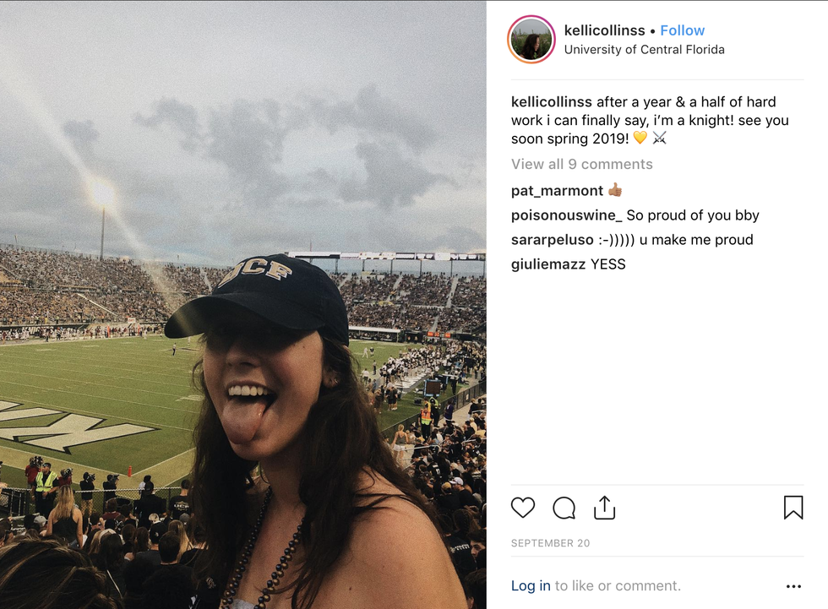
Task: Open comments with the speech bubble icon
Action: 564,508
